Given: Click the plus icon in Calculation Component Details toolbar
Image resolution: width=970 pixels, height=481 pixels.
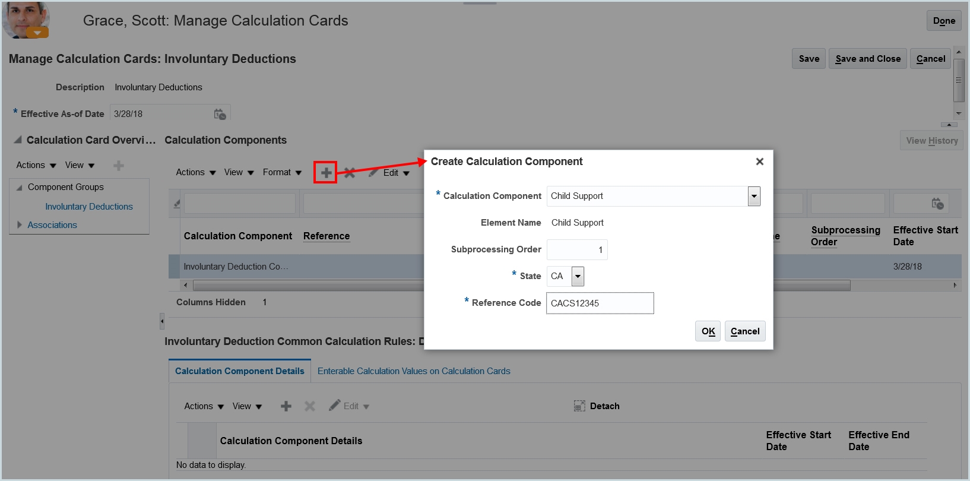Looking at the screenshot, I should [x=286, y=406].
